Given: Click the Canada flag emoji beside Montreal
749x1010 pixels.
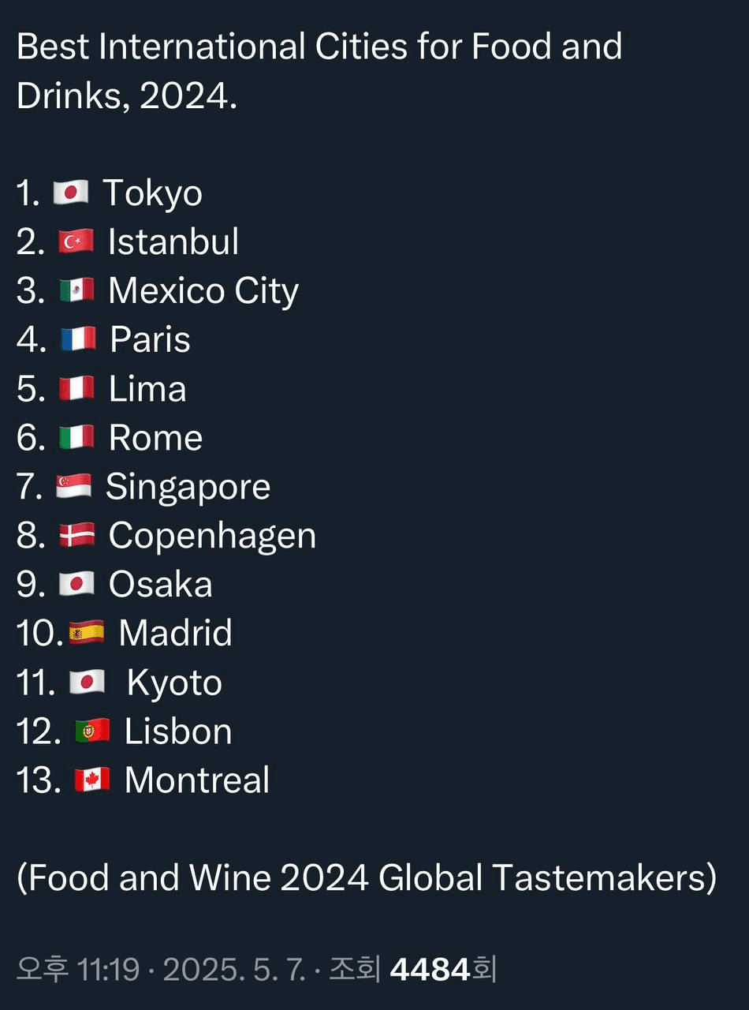Looking at the screenshot, I should [93, 780].
